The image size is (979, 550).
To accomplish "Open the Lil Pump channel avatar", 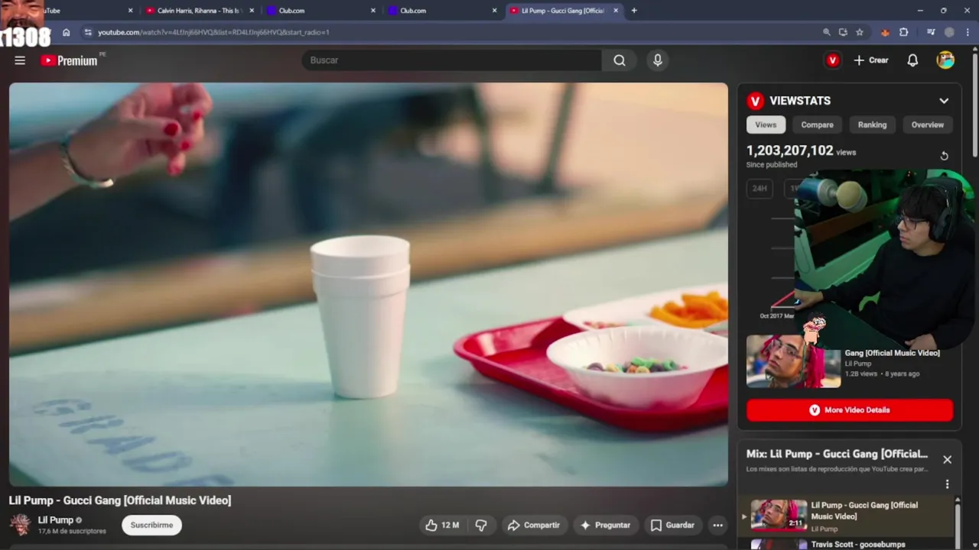I will pyautogui.click(x=20, y=525).
